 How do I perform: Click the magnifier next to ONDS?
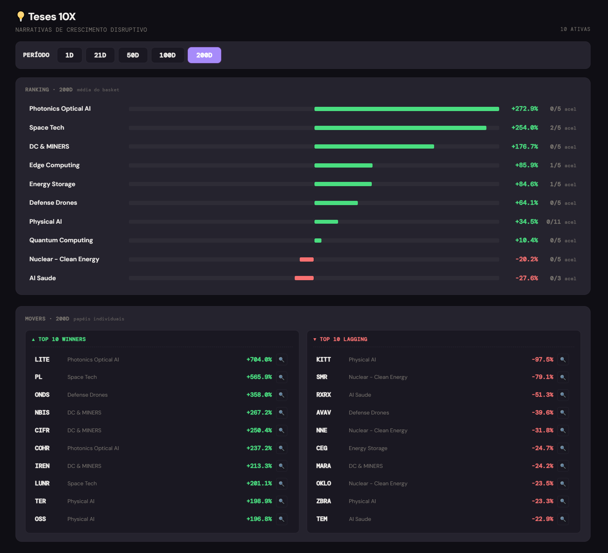(282, 395)
